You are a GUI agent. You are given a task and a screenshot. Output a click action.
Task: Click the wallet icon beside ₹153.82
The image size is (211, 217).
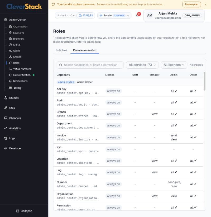click(80, 16)
